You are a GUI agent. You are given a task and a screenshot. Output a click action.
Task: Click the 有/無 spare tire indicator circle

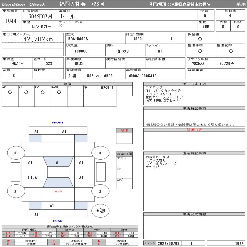[100, 211]
